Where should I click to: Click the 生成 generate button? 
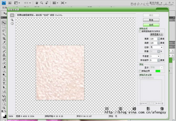[x=151, y=25]
